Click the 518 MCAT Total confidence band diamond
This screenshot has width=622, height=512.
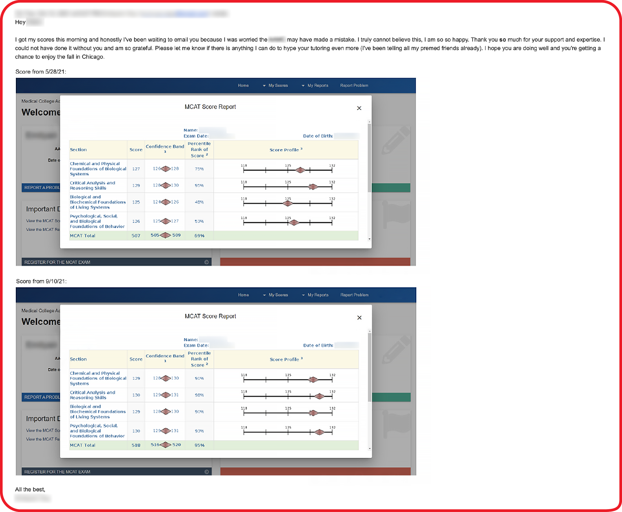click(x=165, y=445)
